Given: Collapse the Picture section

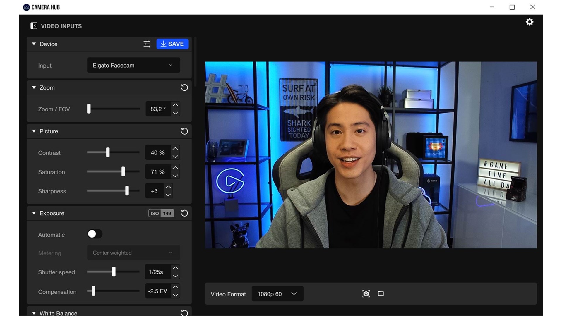Looking at the screenshot, I should coord(34,131).
